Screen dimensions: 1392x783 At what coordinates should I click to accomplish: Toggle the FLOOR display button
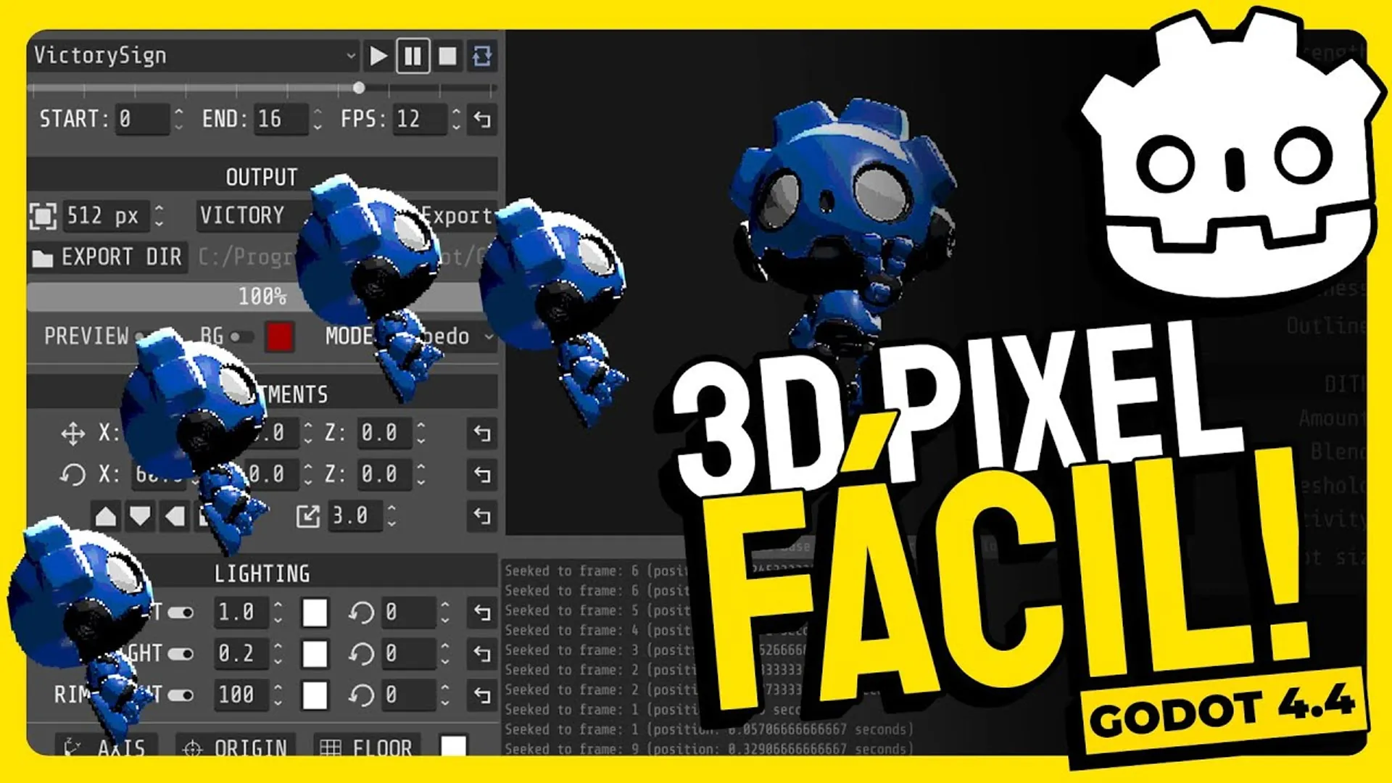point(368,745)
